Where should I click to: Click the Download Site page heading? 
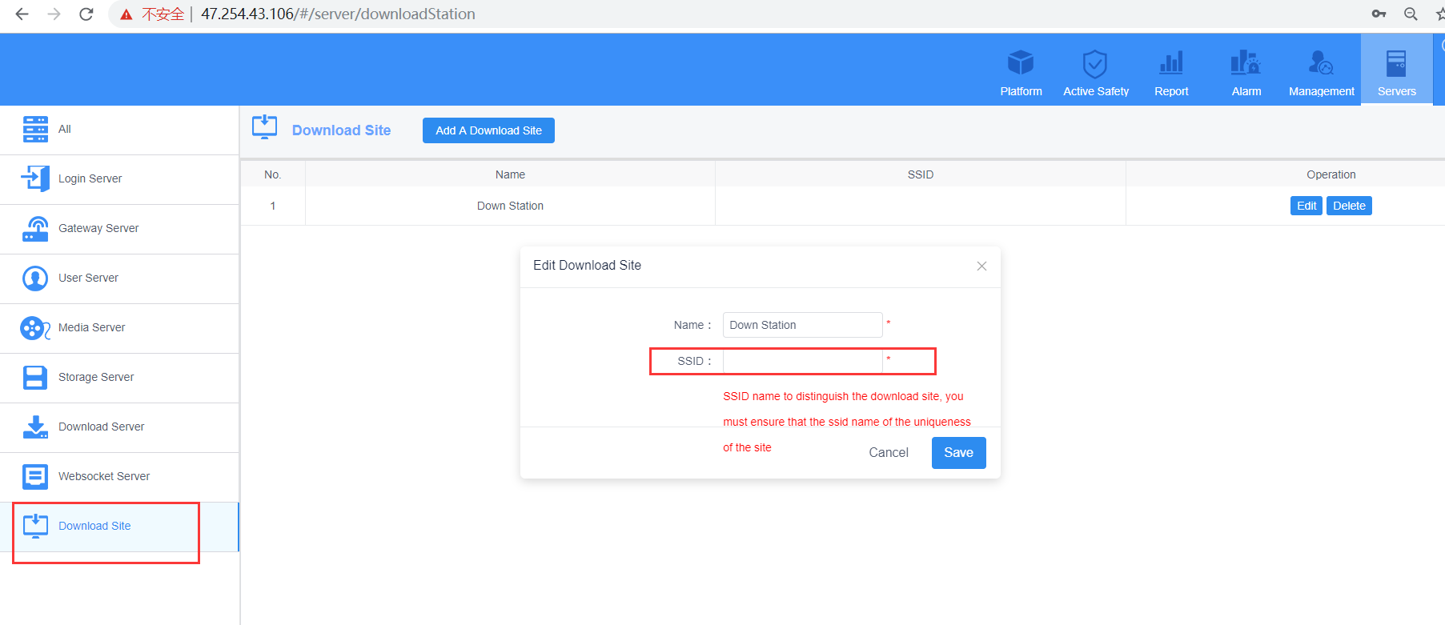pyautogui.click(x=341, y=130)
